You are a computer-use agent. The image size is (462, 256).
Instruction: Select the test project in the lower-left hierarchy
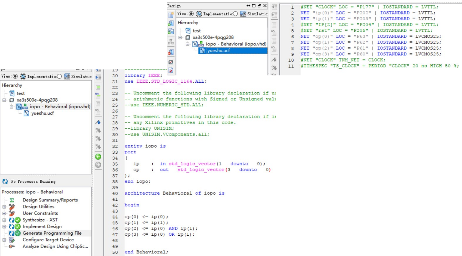(20, 93)
